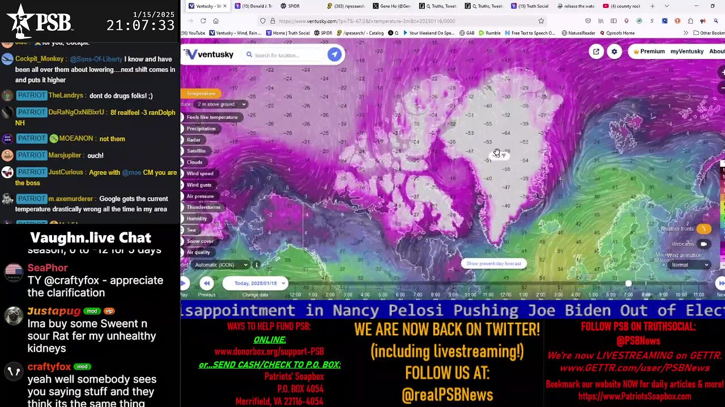
Task: Select the Thunderstorms layer
Action: pos(203,207)
